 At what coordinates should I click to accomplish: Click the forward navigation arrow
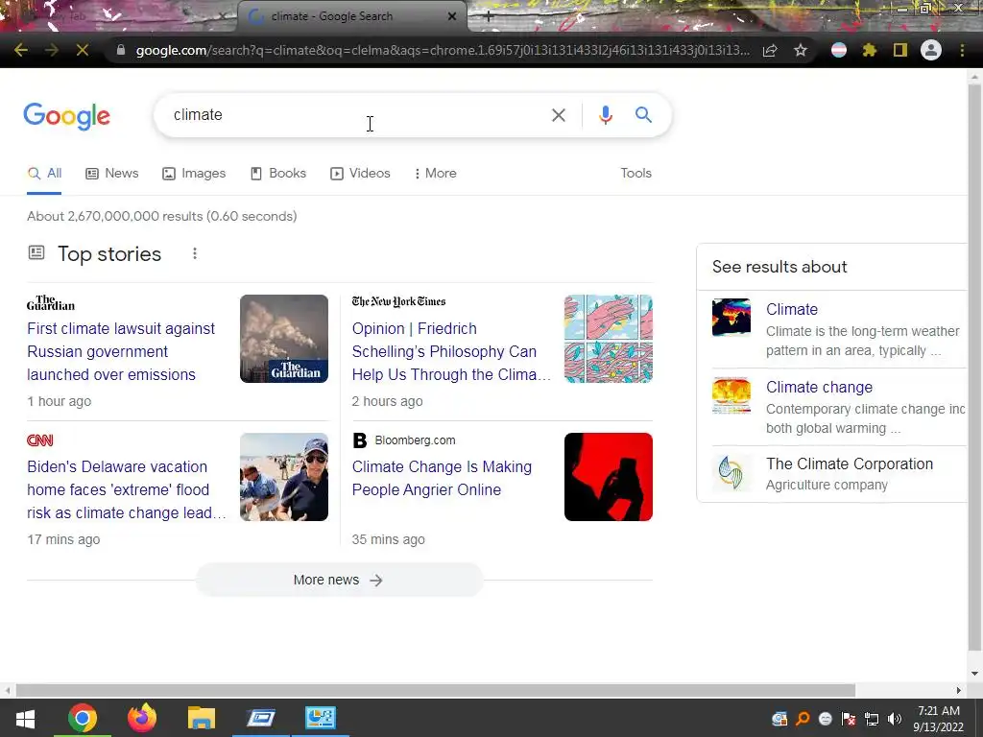(52, 50)
